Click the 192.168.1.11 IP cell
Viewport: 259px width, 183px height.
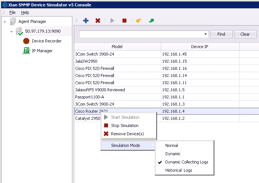[200, 83]
